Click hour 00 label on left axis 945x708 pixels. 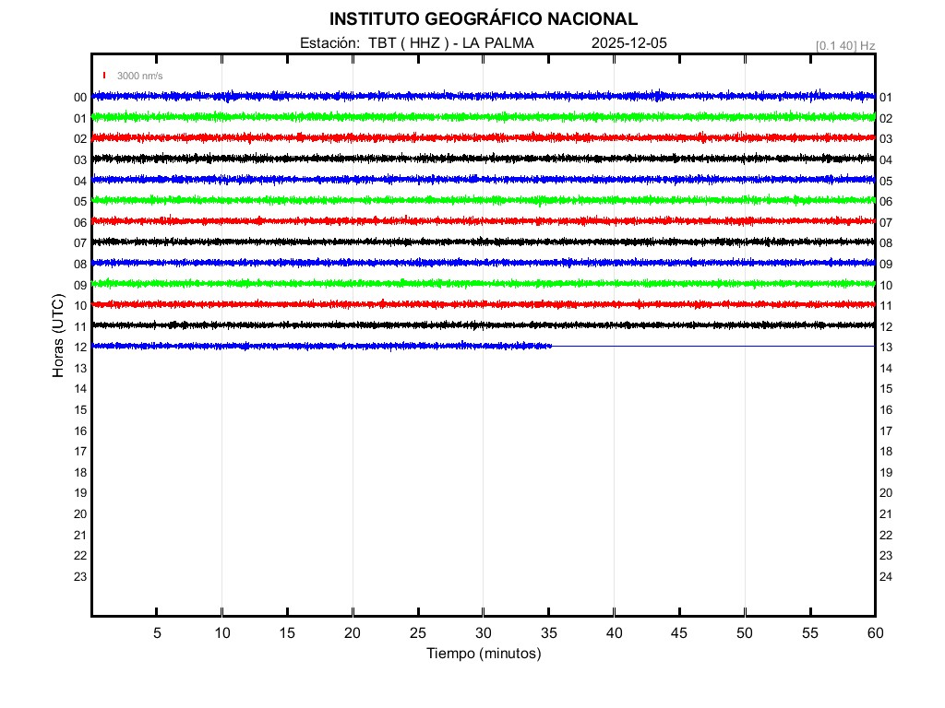click(x=80, y=98)
